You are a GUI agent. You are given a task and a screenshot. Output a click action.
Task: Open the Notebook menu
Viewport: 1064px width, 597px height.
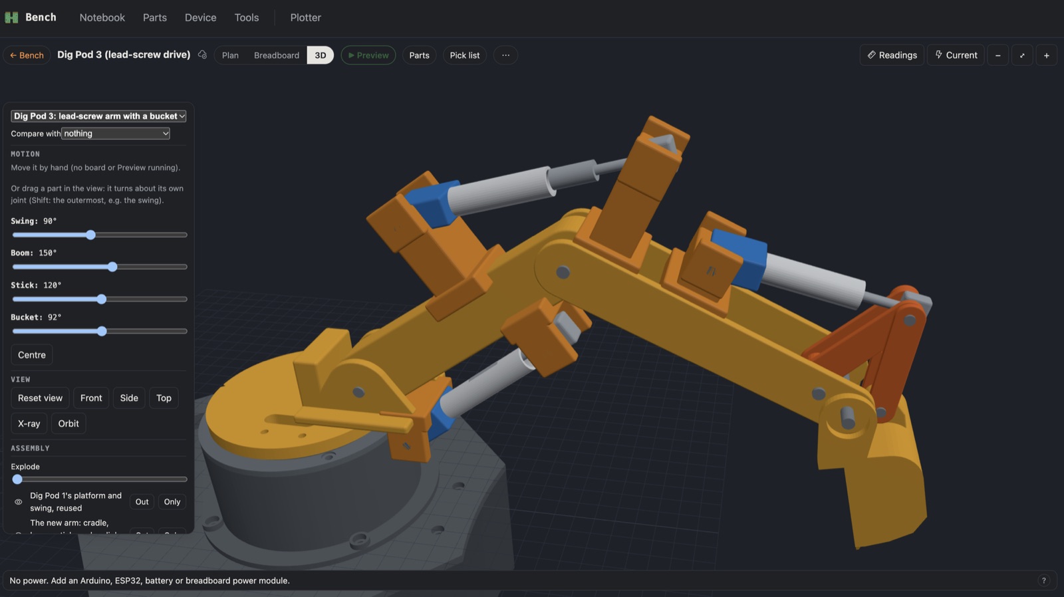102,17
